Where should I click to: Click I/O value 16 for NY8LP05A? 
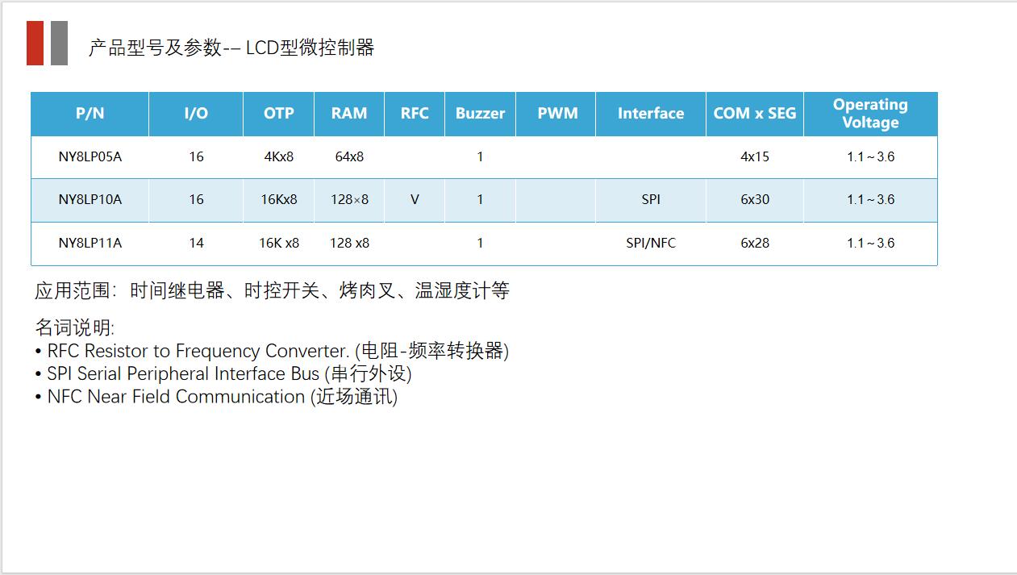196,156
